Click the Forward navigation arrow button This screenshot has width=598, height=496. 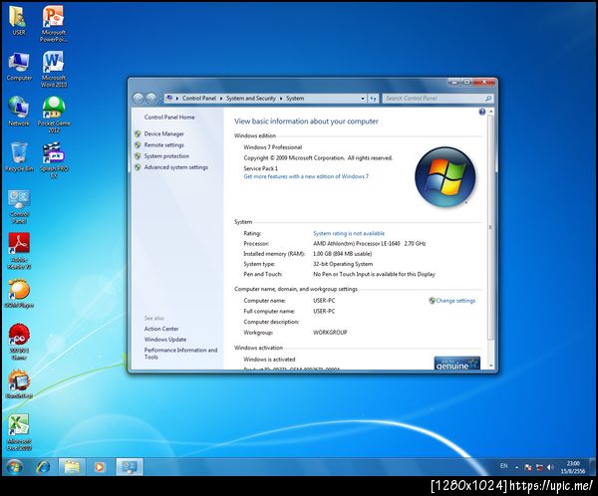151,99
